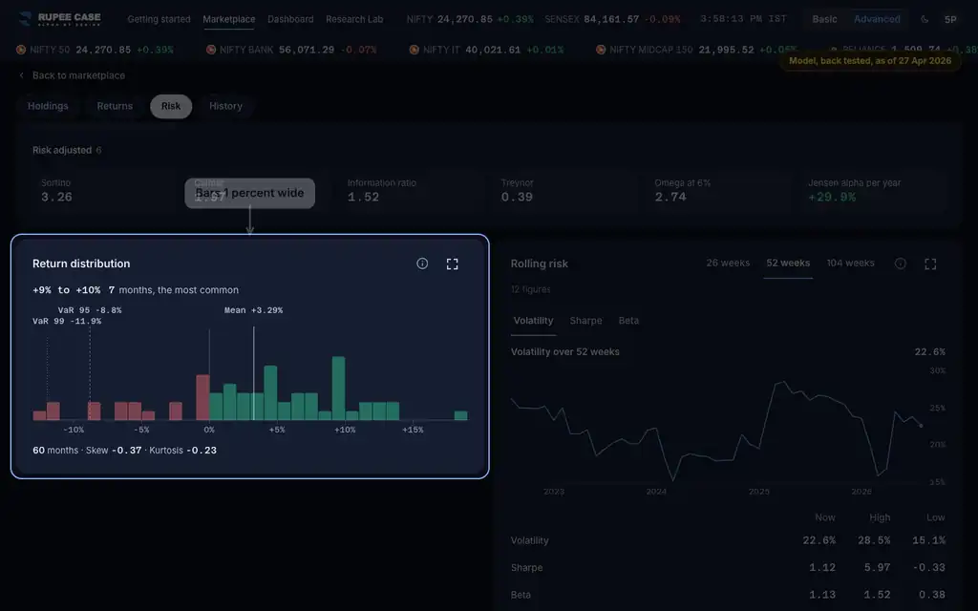978x611 pixels.
Task: Click Volatility Now value 22.6%
Action: coord(819,540)
